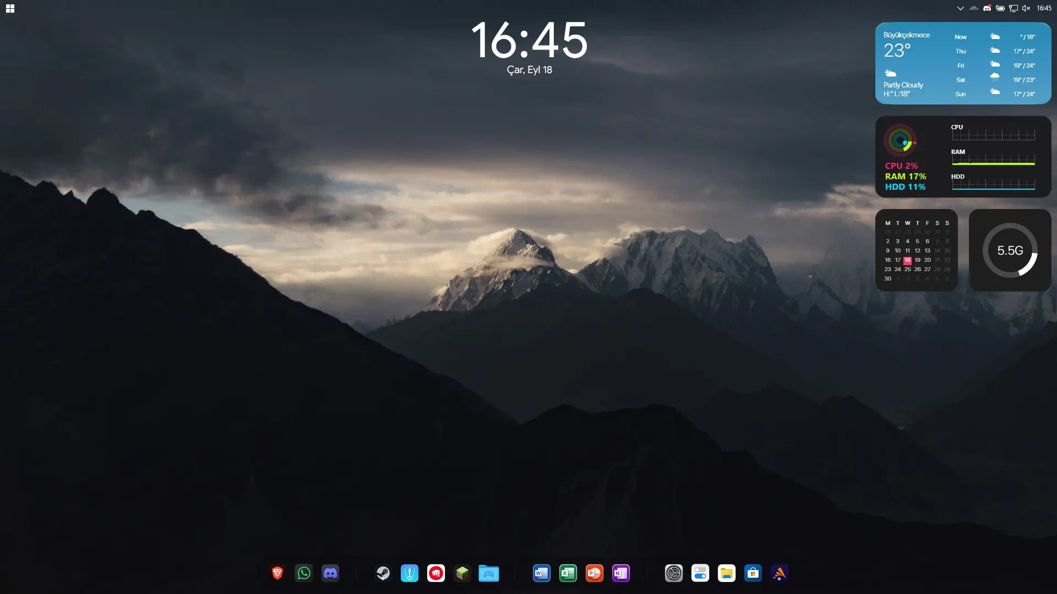Screen dimensions: 1057x594
Task: Click the RAM 17% reading
Action: click(x=905, y=176)
